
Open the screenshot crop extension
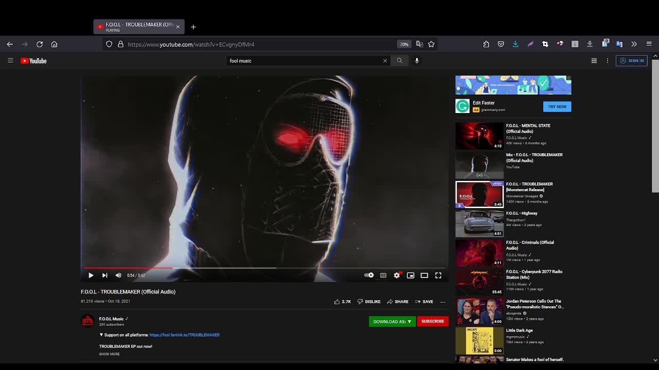pos(545,44)
